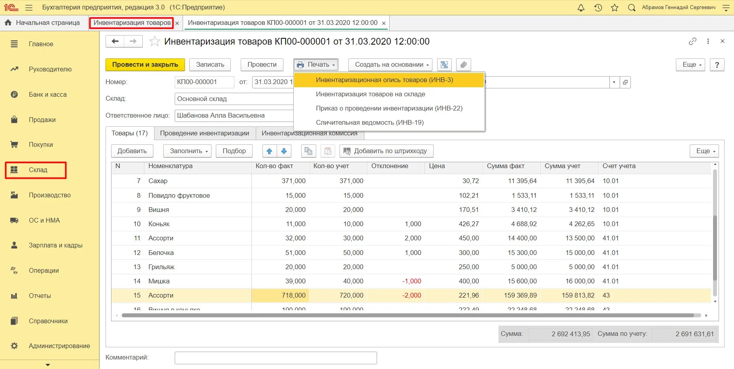Click Провести и закрыть button

pos(145,65)
